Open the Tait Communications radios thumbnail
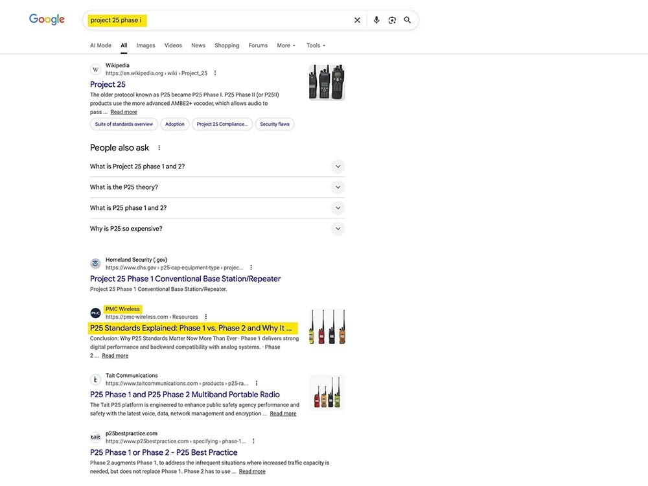648x486 pixels. 327,393
